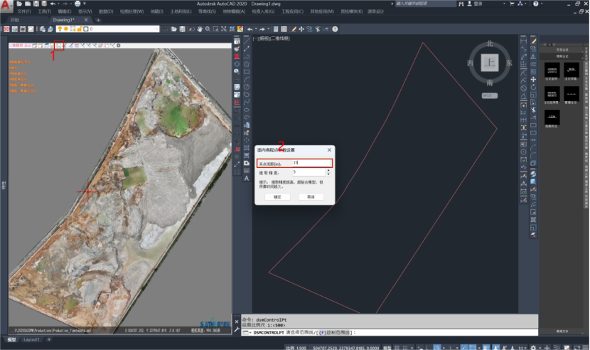
Task: Switch to the Layout1 tab
Action: [x=31, y=340]
